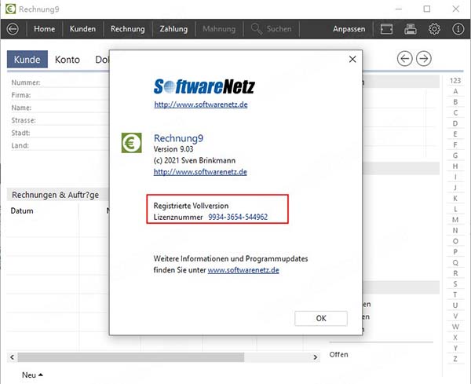
Task: Click the license number 9934-3654-544962
Action: [x=238, y=217]
